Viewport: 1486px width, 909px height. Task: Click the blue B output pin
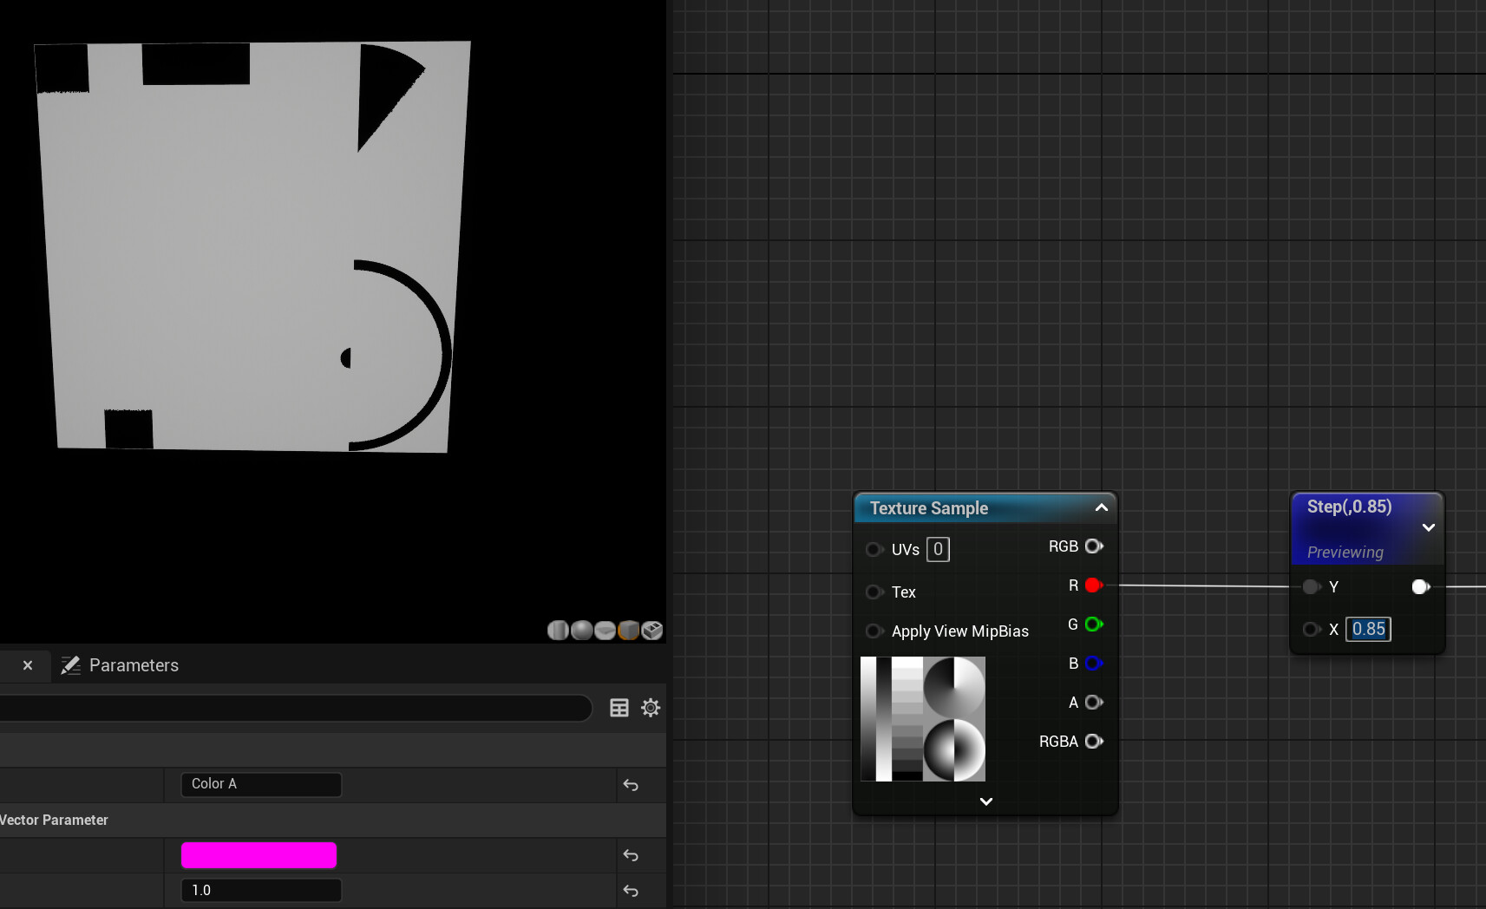coord(1094,664)
